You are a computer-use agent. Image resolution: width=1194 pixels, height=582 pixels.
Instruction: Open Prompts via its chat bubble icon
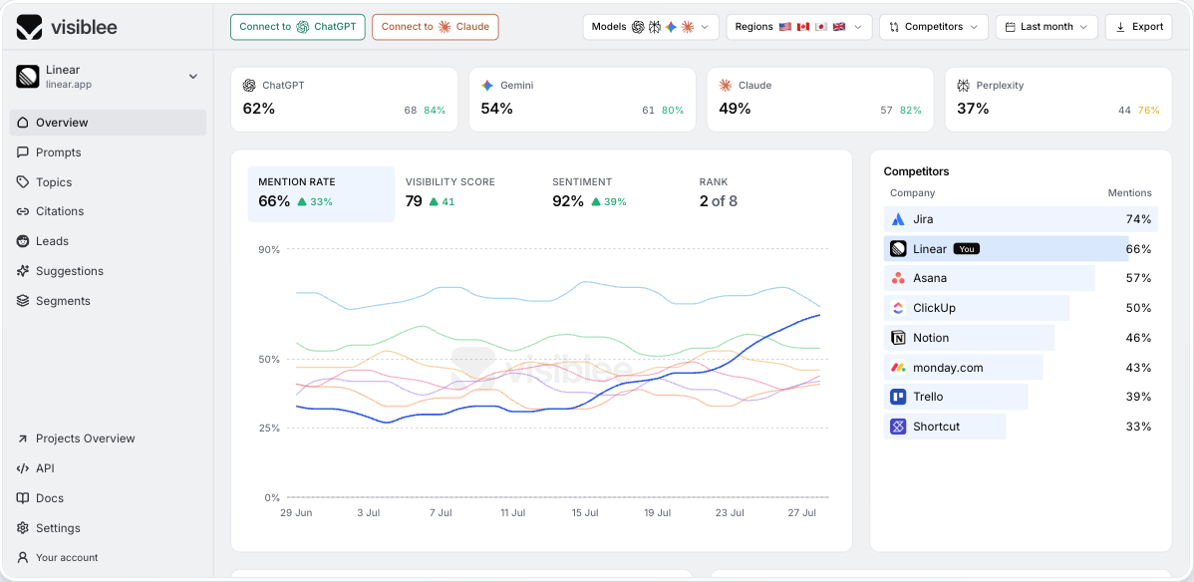[x=23, y=152]
